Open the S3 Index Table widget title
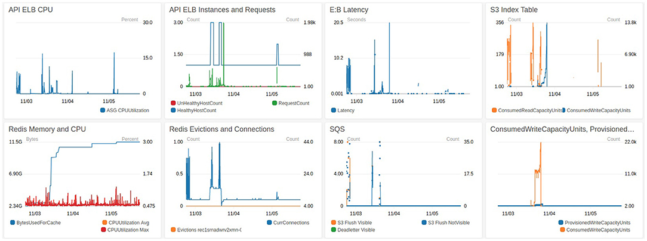 coord(514,10)
